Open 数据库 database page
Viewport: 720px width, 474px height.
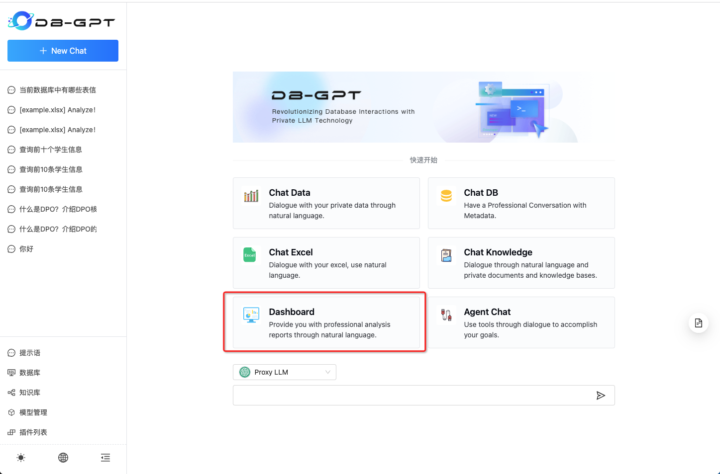30,373
